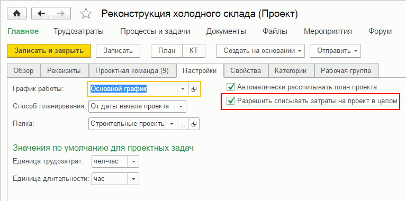Click the От даты начала проекта field
406x201 pixels.
pyautogui.click(x=132, y=106)
